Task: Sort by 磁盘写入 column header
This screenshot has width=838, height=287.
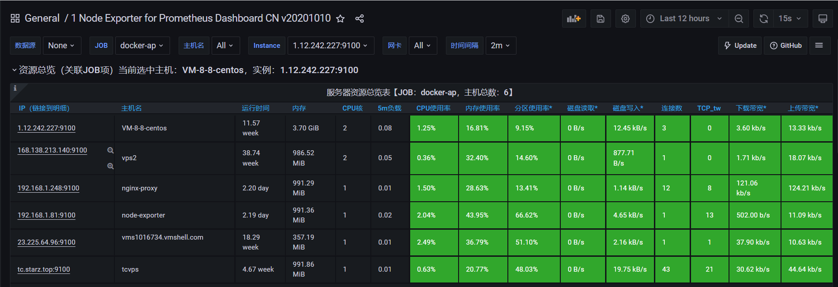Action: (628, 108)
